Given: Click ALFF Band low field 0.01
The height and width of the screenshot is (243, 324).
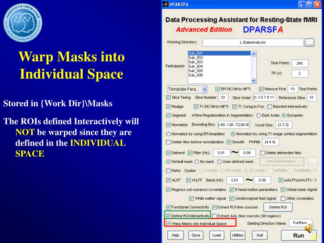Looking at the screenshot, I should 235,180.
